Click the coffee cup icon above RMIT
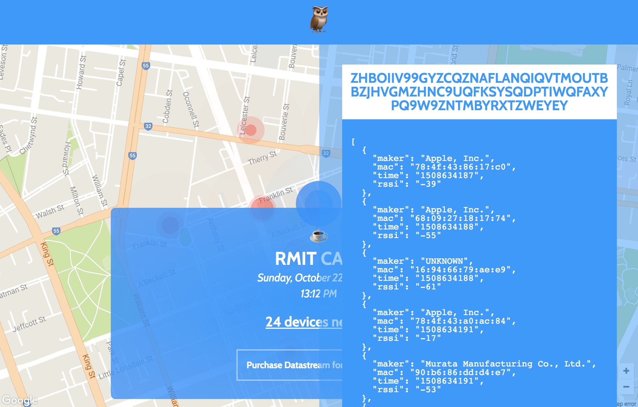The height and width of the screenshot is (407, 638). tap(319, 236)
